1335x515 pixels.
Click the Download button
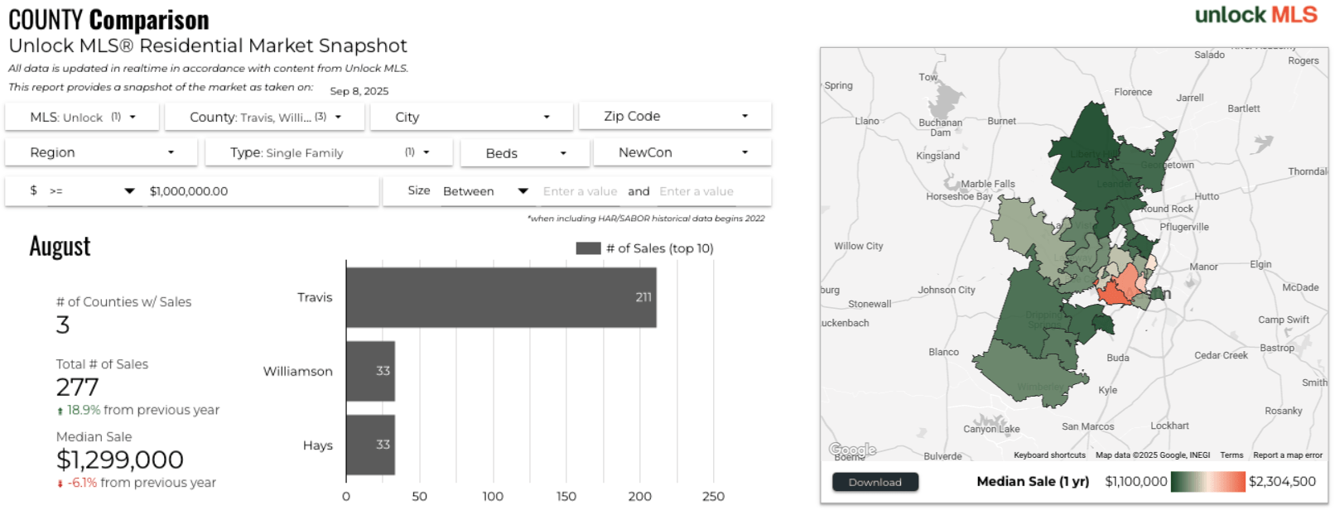[875, 482]
